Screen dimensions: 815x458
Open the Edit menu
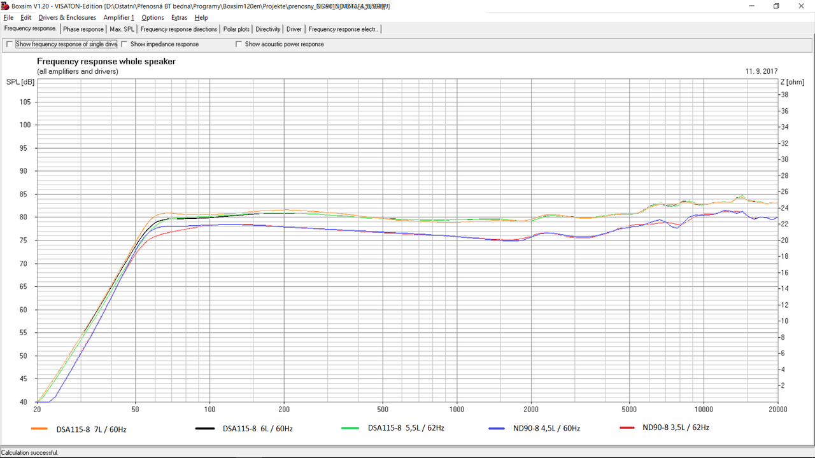(26, 18)
